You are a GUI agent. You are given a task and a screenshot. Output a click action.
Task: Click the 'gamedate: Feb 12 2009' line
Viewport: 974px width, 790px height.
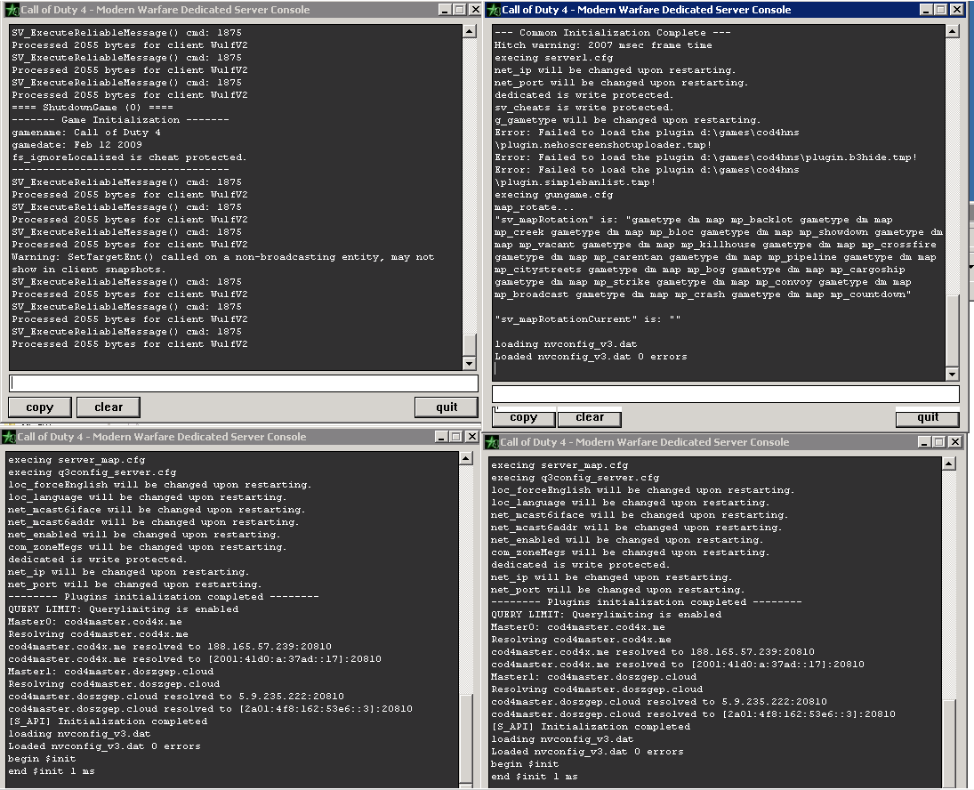[77, 145]
